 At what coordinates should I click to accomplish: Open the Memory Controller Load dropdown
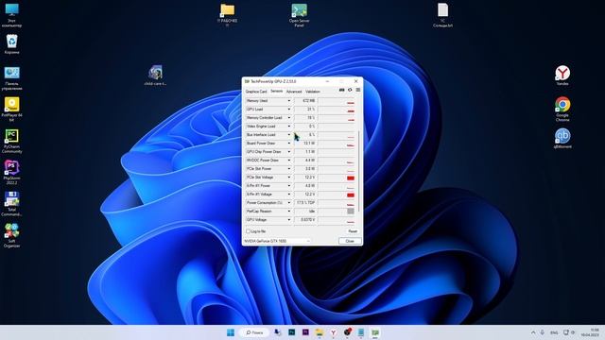click(x=289, y=117)
